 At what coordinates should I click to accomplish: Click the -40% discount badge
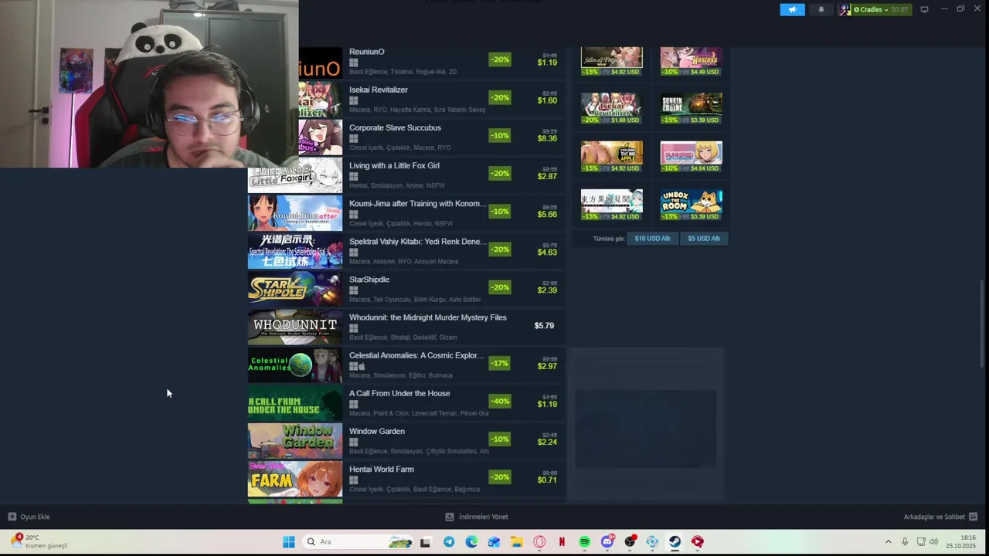tap(499, 401)
